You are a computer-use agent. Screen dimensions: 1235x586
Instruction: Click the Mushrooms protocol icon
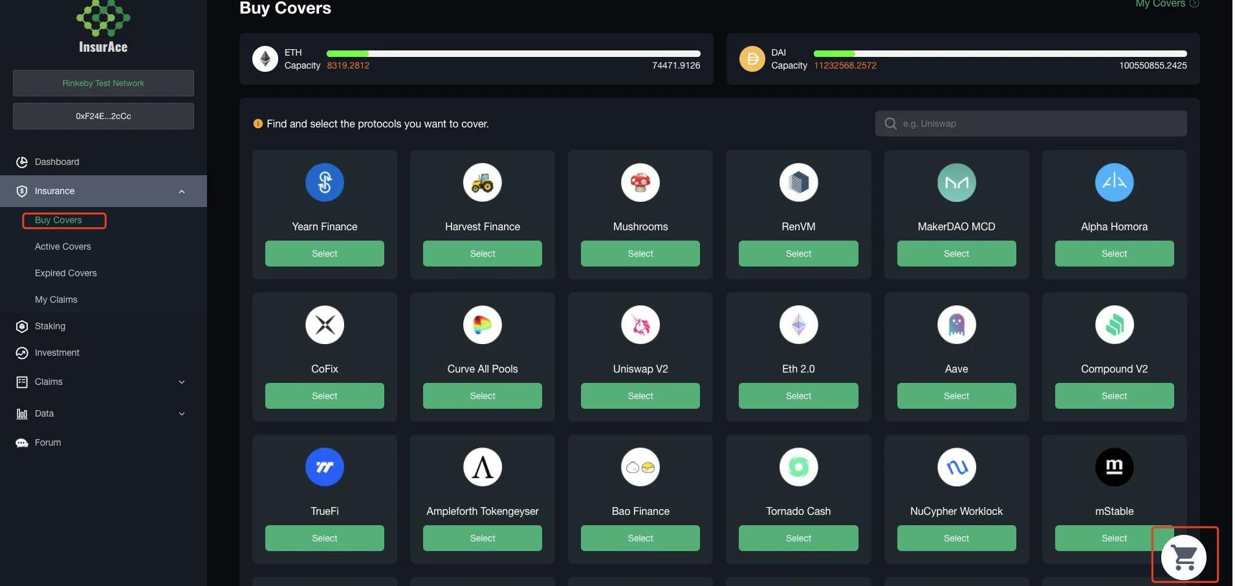click(640, 182)
